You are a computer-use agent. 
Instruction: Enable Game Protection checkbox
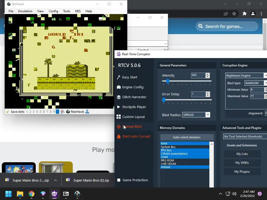119,180
